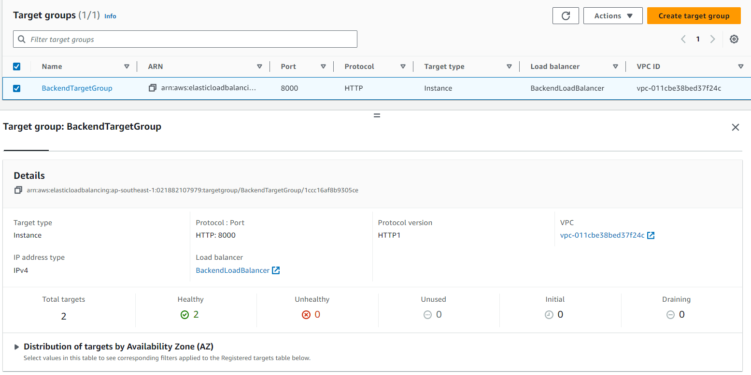This screenshot has height=375, width=751.
Task: Click Create target group button
Action: [694, 15]
